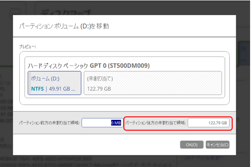Select the ボリューム (D:) partition block
The height and width of the screenshot is (167, 251).
point(55,83)
